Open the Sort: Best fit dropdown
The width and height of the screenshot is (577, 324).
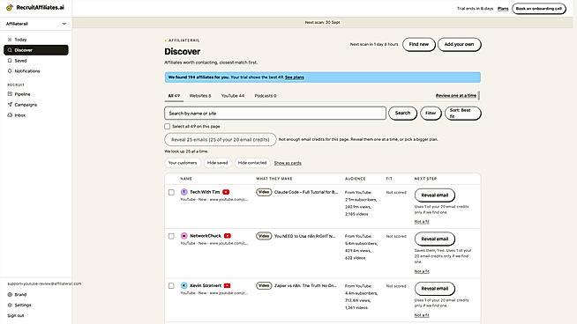tap(463, 114)
